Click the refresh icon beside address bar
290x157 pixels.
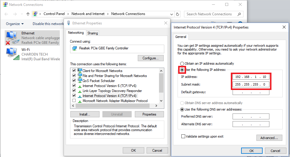pyautogui.click(x=177, y=14)
